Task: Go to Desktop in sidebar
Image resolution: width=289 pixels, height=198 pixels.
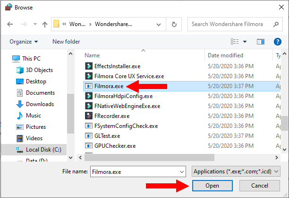Action: 31,81
